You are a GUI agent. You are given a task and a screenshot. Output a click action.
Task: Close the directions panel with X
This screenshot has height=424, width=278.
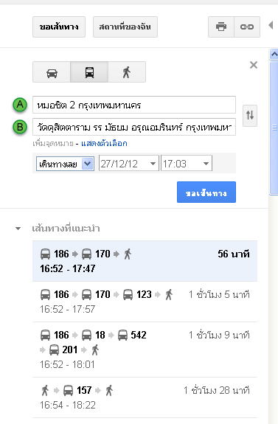coord(254,65)
